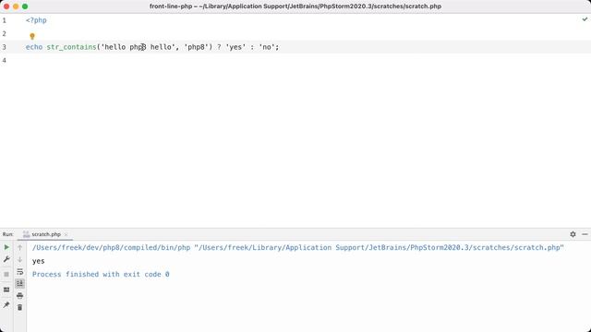This screenshot has width=591, height=332.
Task: Click the yellow macOS minimize window button
Action: coord(16,6)
